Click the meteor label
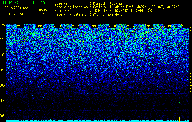Image resolution: width=192 pixels, height=122 pixels. [43, 9]
